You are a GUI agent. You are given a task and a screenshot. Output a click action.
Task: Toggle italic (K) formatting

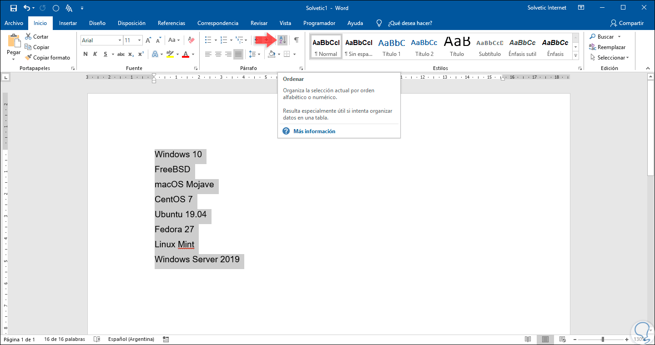95,54
